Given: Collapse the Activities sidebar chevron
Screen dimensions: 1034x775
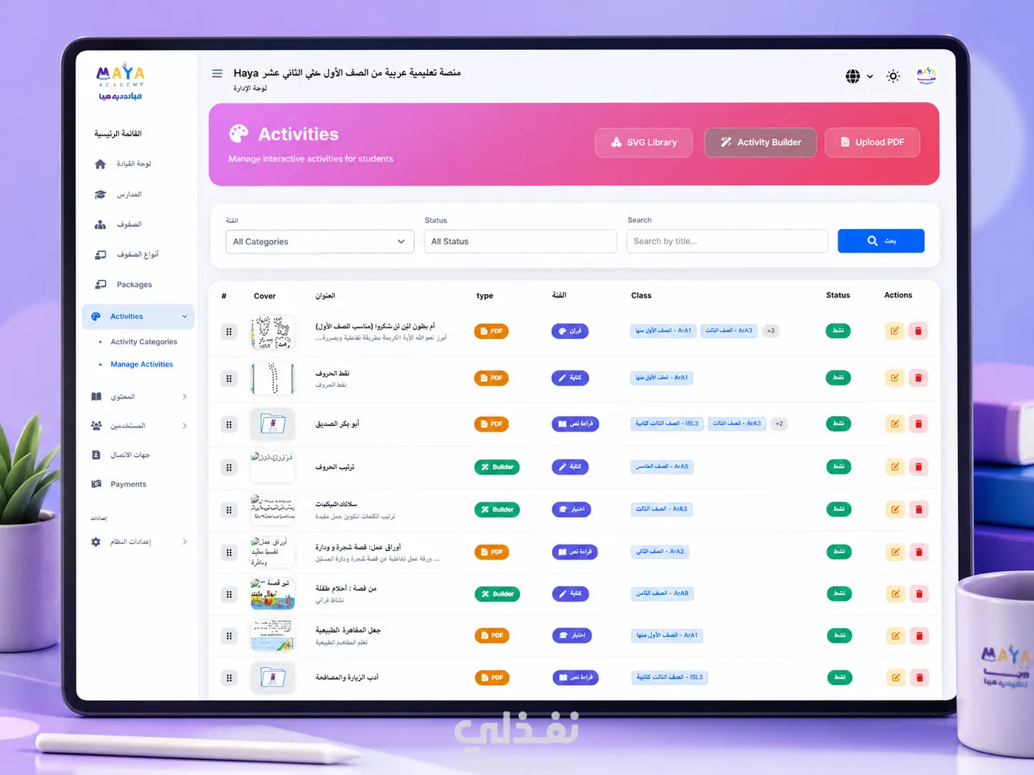Looking at the screenshot, I should [x=184, y=316].
